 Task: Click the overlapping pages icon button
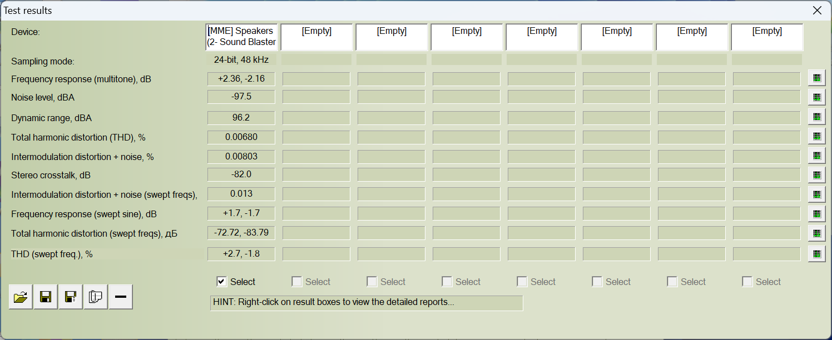coord(96,297)
